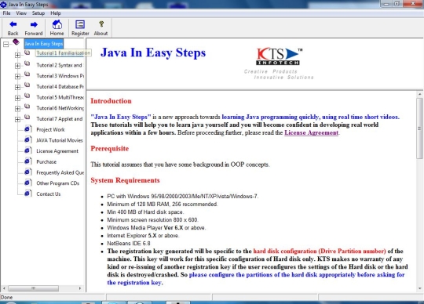Open License Agreement tree entry
Viewport: 424px width, 304px height.
57,151
